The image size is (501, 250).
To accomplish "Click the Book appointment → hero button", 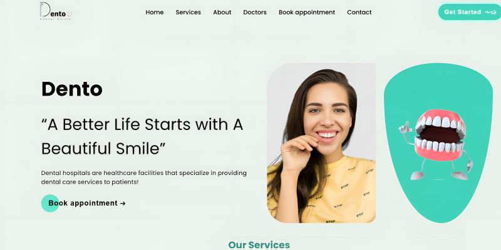I will (x=83, y=204).
